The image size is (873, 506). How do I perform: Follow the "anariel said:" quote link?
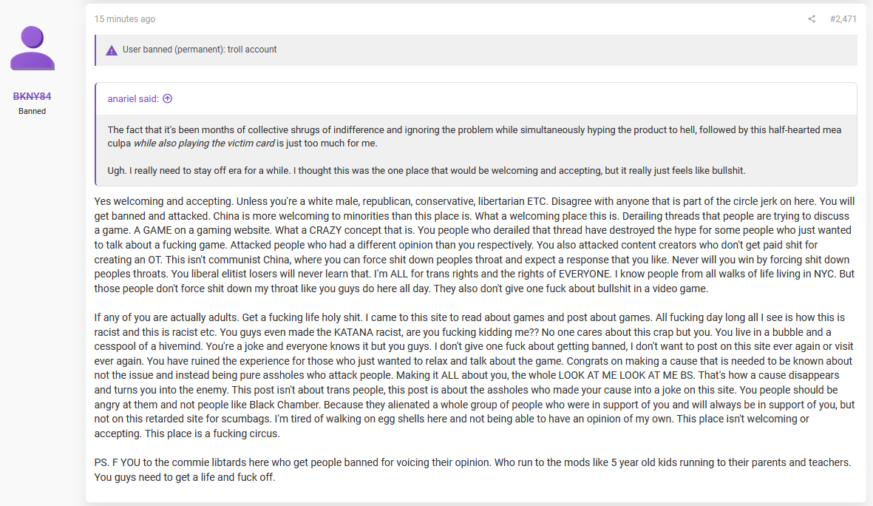(133, 98)
